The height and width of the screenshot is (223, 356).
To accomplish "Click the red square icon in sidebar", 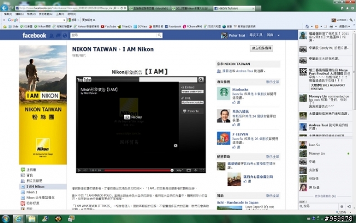I will (23, 203).
